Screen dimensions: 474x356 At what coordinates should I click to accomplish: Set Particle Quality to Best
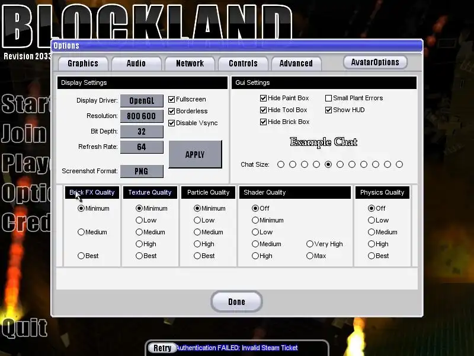(x=197, y=256)
